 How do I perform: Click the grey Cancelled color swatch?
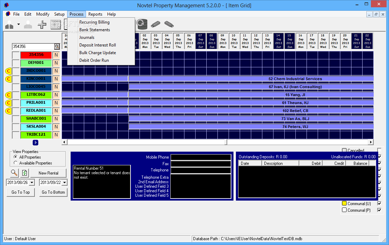coord(344,150)
